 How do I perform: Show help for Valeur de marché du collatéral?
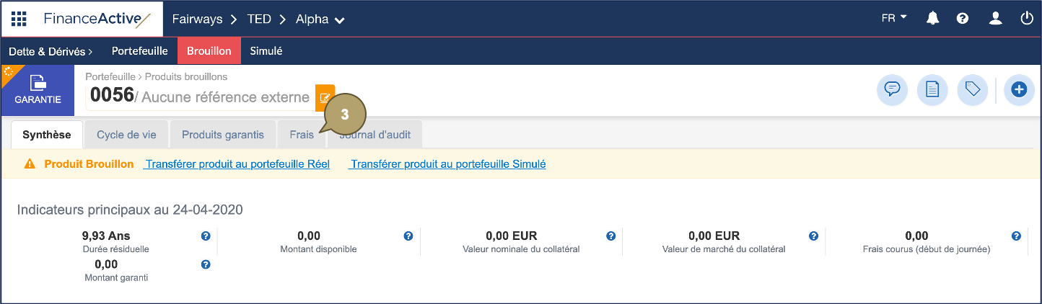point(814,236)
